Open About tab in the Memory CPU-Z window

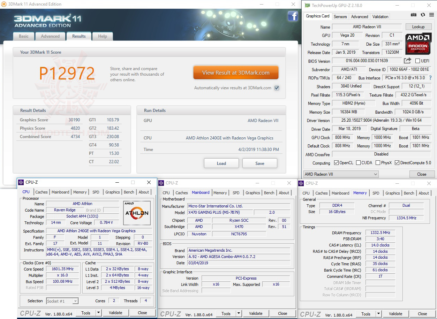(424, 193)
